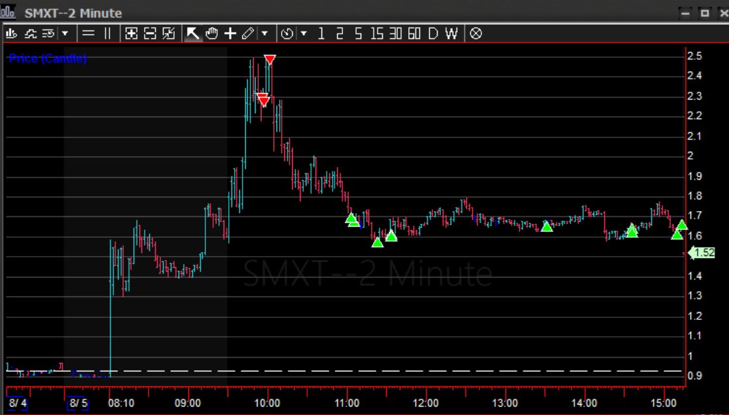The width and height of the screenshot is (729, 415).
Task: Switch to 5-minute timeframe
Action: point(357,33)
